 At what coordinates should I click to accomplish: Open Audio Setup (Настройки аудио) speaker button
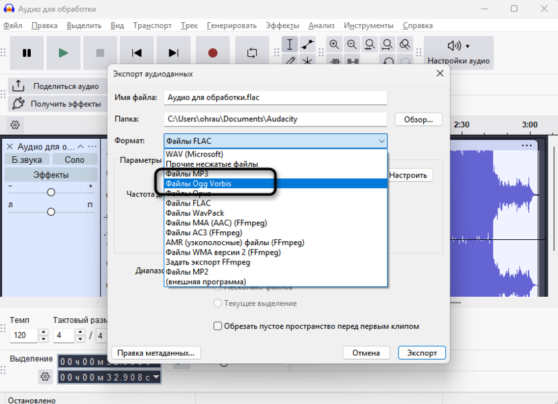tap(458, 53)
